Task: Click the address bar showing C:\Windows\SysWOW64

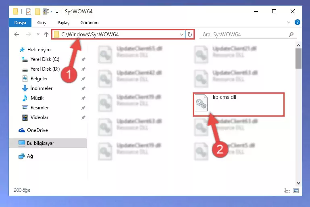Action: point(118,34)
